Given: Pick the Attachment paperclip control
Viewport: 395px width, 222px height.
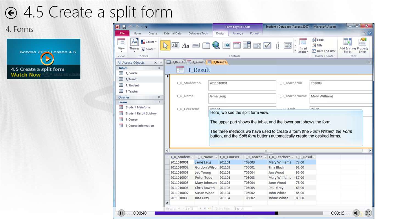Looking at the screenshot, I should pyautogui.click(x=277, y=45).
